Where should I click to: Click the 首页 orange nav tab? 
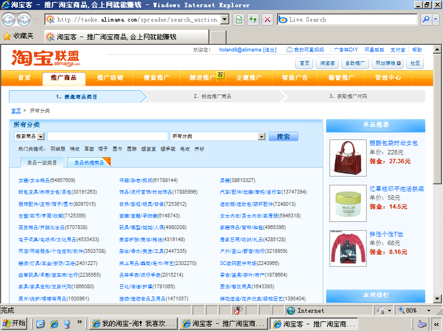pyautogui.click(x=24, y=77)
